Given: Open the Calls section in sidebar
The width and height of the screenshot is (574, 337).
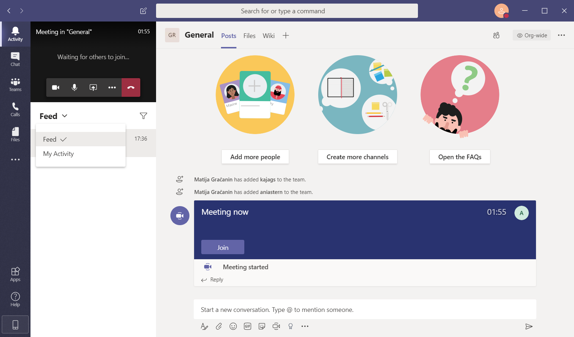Looking at the screenshot, I should pyautogui.click(x=15, y=109).
